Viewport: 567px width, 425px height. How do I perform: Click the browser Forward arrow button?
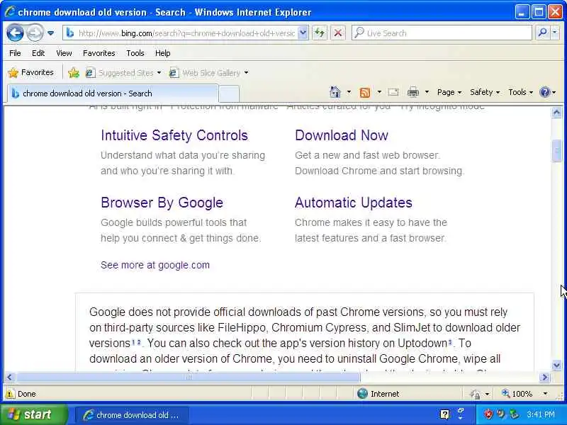tap(35, 33)
